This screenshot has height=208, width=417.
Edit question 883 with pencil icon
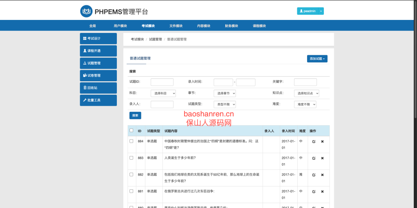coord(314,158)
